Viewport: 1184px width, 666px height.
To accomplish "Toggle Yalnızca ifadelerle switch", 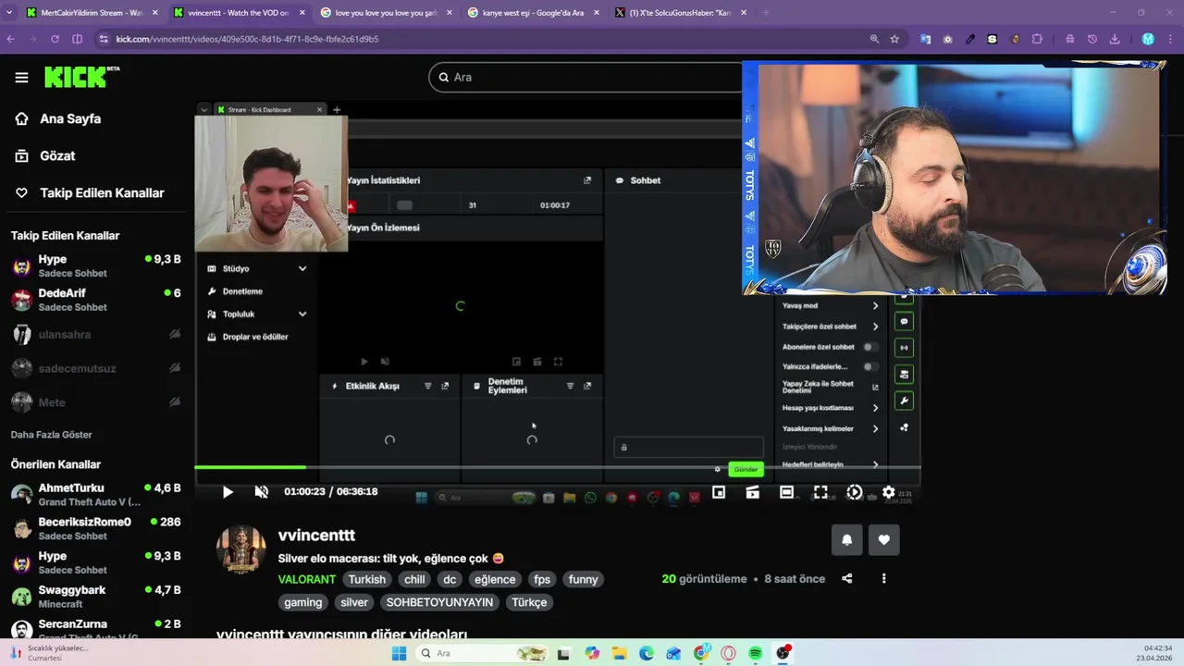I will point(869,366).
